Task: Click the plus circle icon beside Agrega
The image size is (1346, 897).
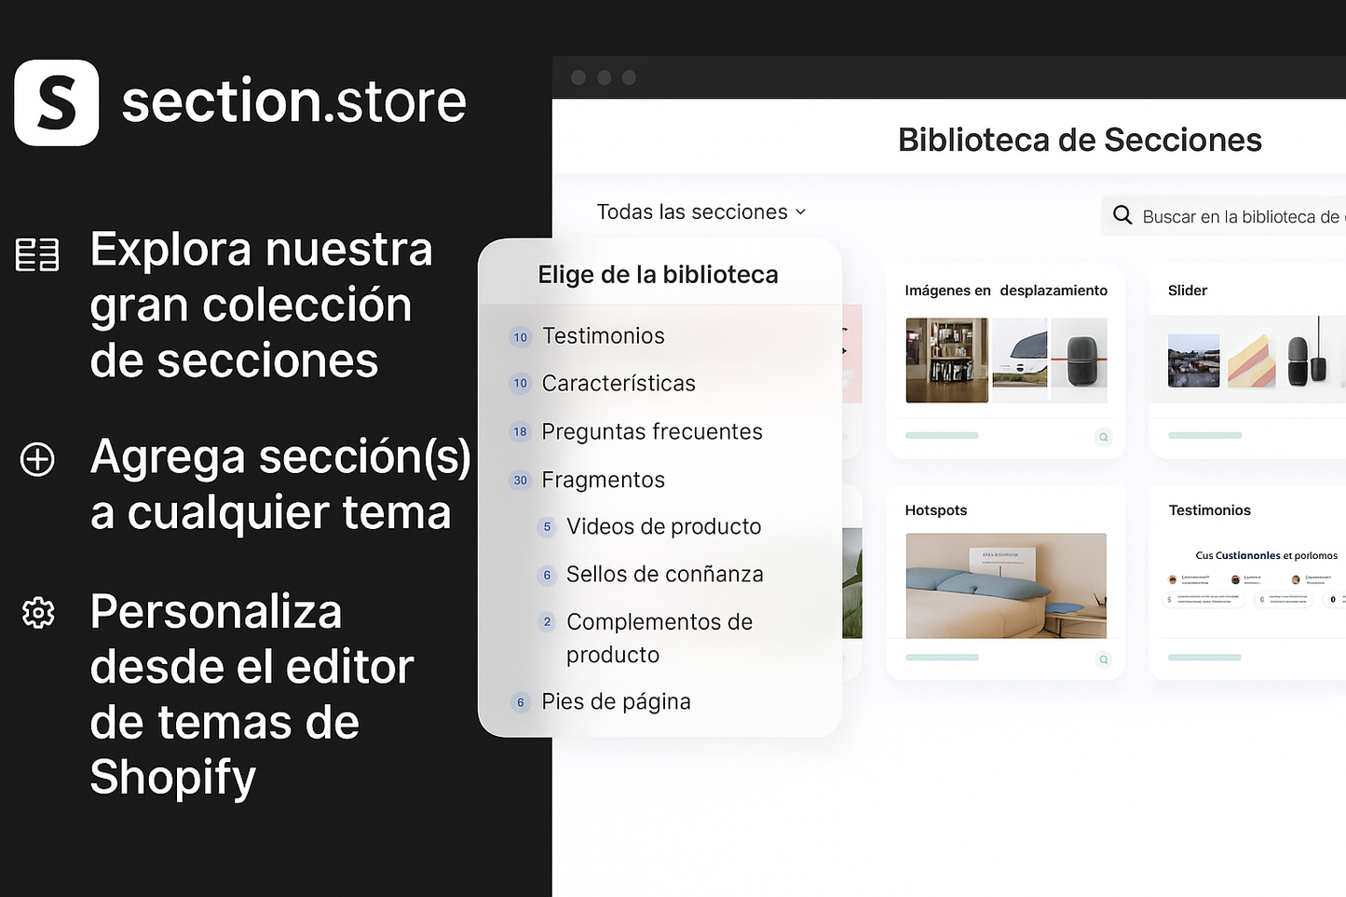Action: coord(38,459)
